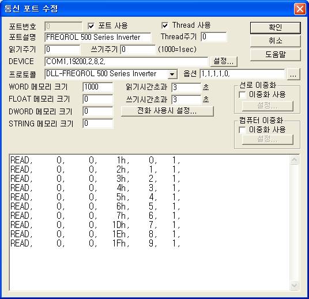Image resolution: width=309 pixels, height=299 pixels.
Task: Enable 이중화 사용 under 컴퓨터 이중화
Action: [x=242, y=130]
